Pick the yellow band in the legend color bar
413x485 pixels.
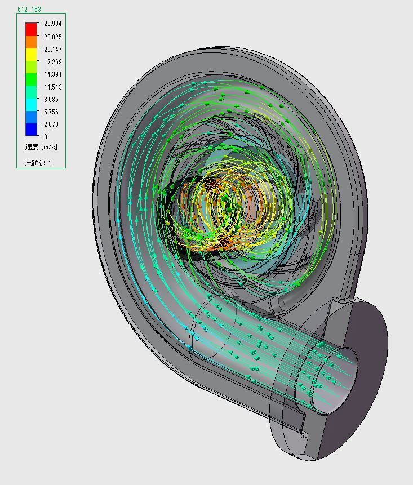coord(31,54)
